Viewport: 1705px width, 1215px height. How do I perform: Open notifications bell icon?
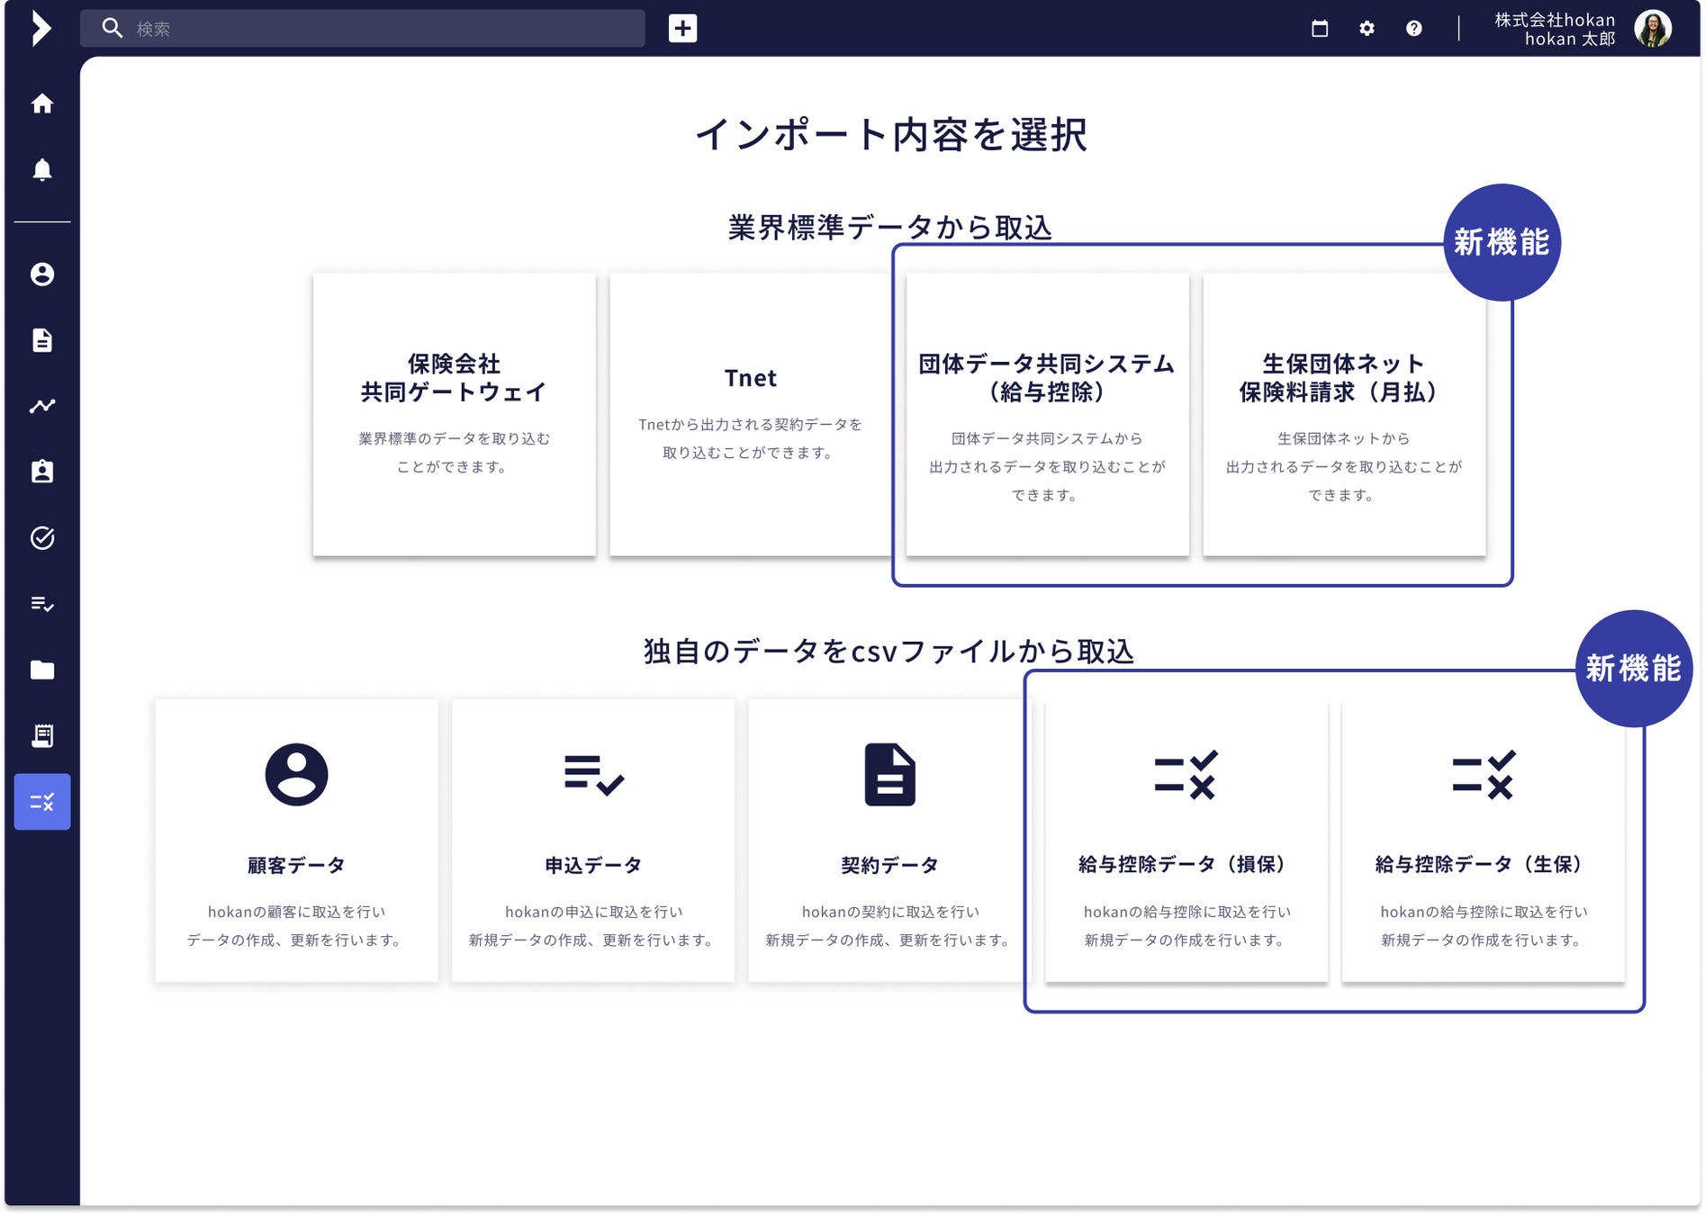[x=42, y=169]
